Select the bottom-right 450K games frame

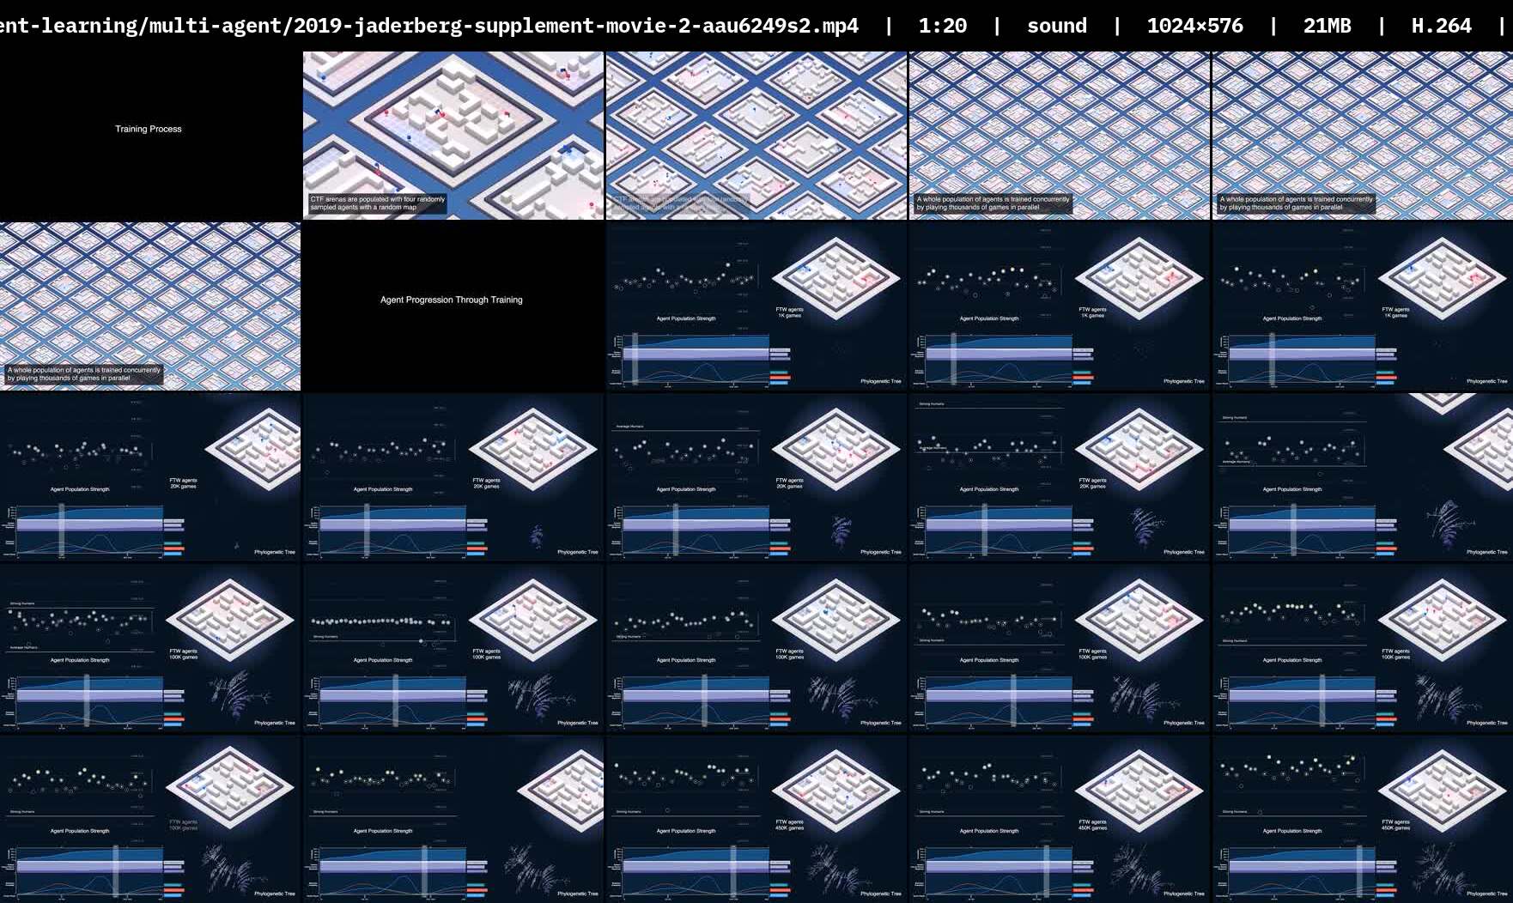(1362, 819)
